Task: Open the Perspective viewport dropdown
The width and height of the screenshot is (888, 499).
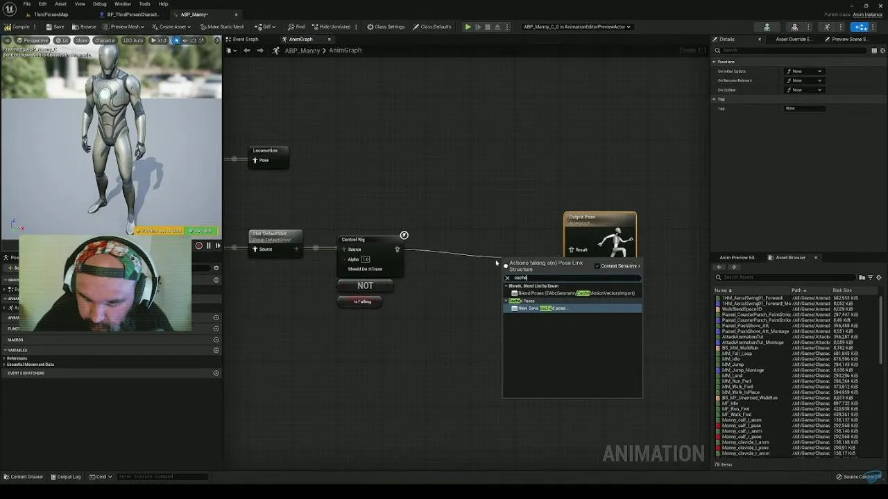Action: (33, 40)
